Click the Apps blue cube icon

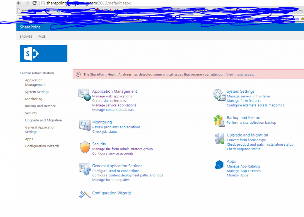click(219, 165)
